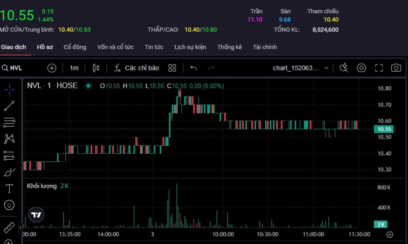This screenshot has height=244, width=408.
Task: Pick the text annotation tool
Action: click(9, 189)
